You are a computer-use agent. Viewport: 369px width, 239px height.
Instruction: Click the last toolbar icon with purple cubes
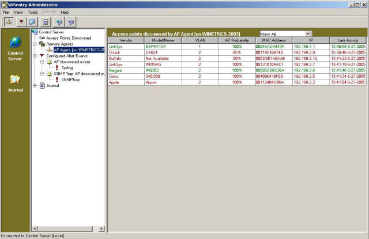click(x=71, y=22)
